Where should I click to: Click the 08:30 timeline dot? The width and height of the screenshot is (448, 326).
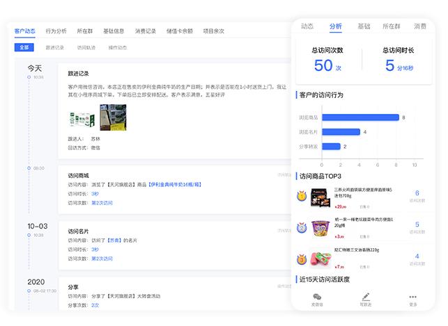(x=29, y=168)
